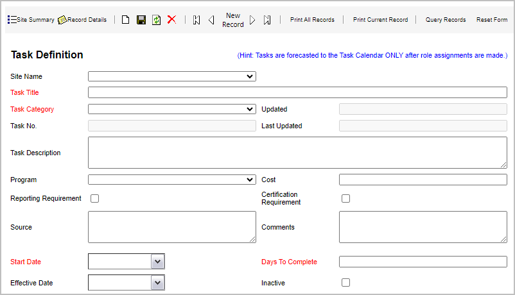Click Print All Records
515x295 pixels.
coord(312,20)
